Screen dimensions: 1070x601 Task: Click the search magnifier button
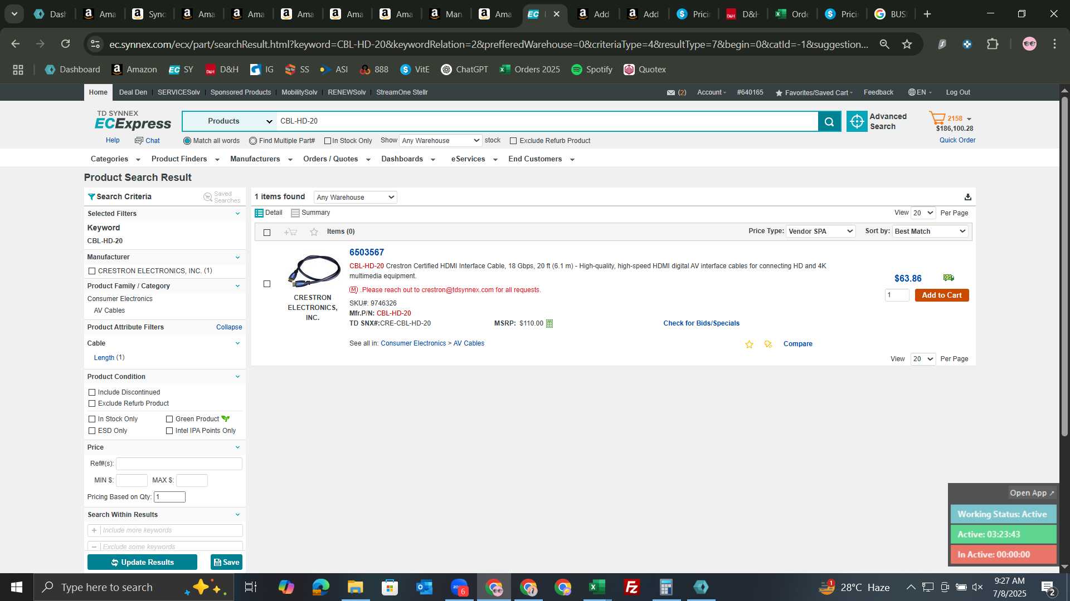point(829,121)
